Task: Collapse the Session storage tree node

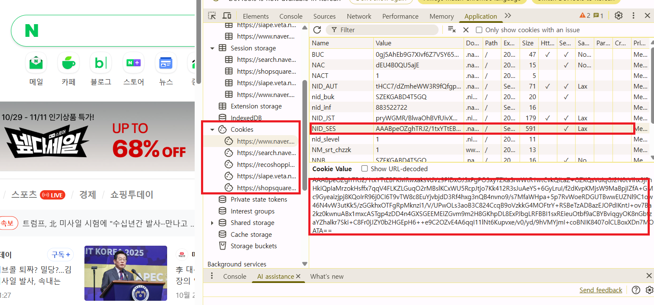Action: (x=212, y=48)
